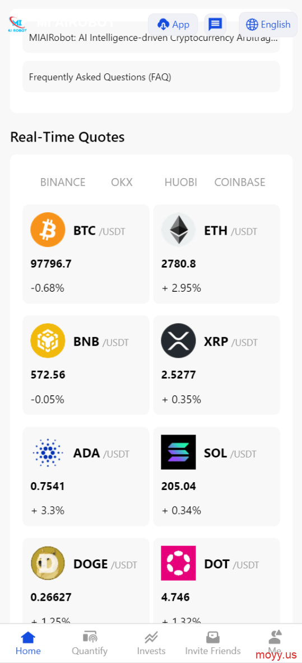Open the English language selector
Screen dimensions: 302x663
pos(268,25)
